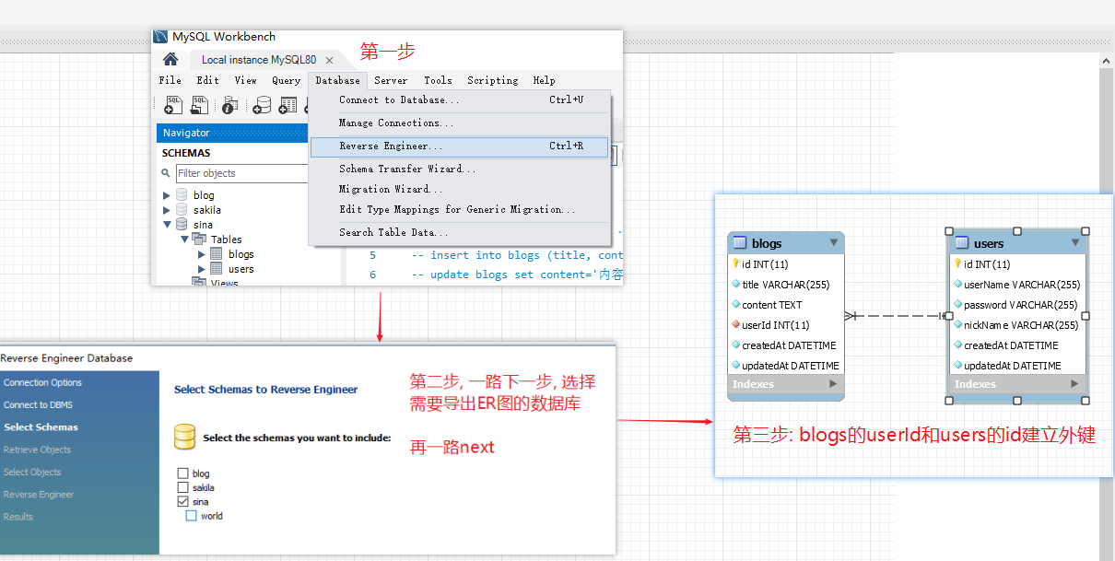The height and width of the screenshot is (561, 1115).
Task: Choose Manage Connections... menu entry
Action: click(x=459, y=123)
